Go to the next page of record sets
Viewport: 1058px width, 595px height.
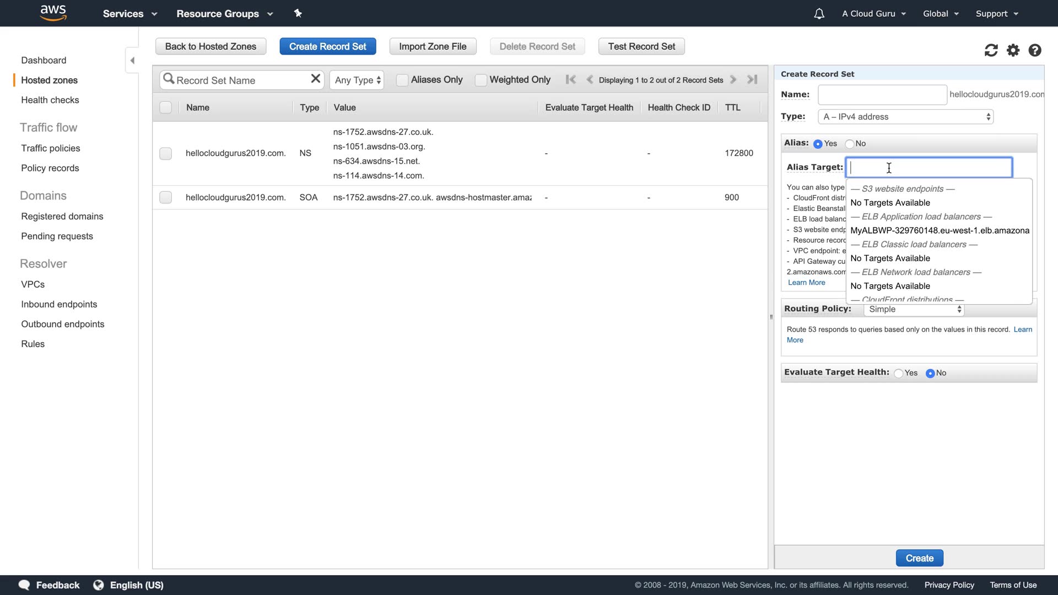point(733,80)
